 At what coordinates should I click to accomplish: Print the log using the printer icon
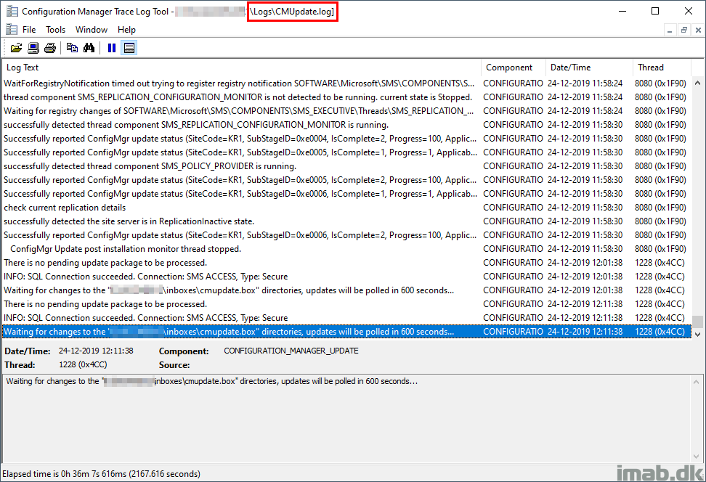50,48
